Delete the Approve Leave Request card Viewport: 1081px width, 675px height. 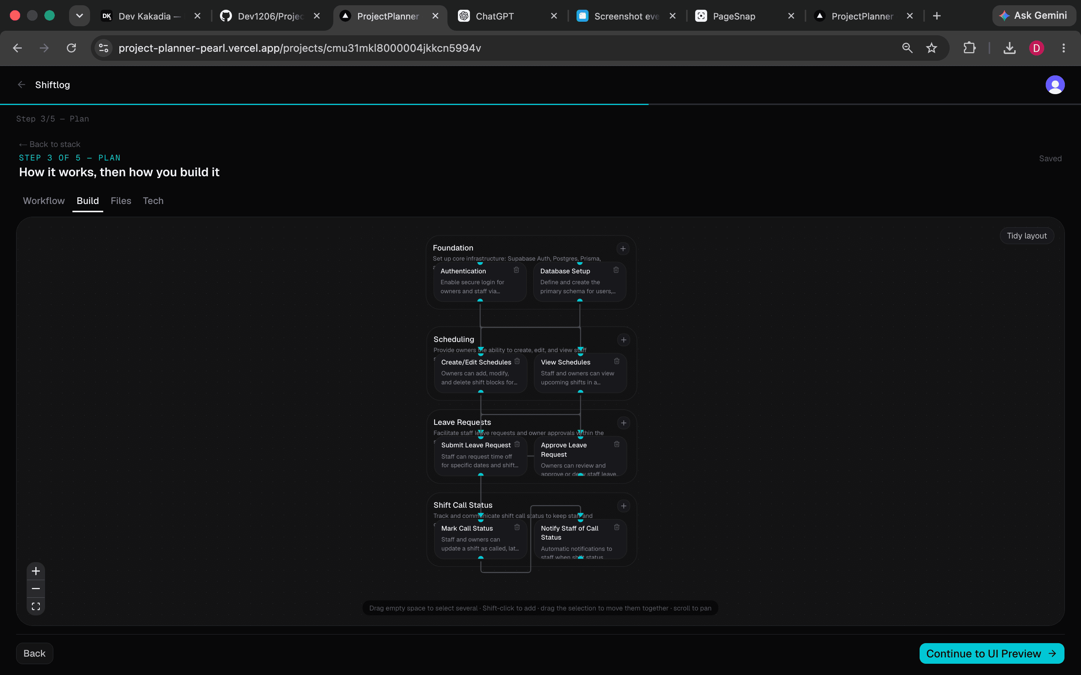click(616, 444)
